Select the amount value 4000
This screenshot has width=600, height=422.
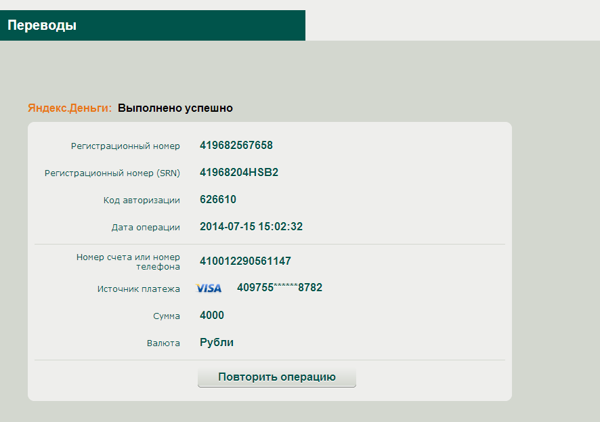point(211,315)
